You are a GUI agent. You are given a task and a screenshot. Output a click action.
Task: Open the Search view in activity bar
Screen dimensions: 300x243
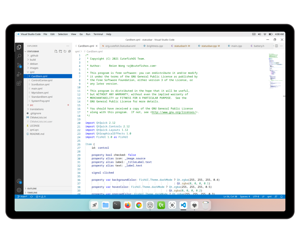[19, 56]
